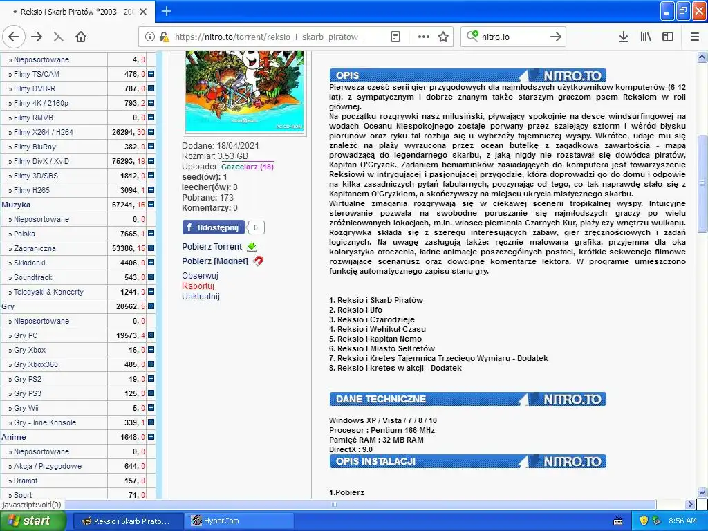The height and width of the screenshot is (531, 708).
Task: Go back with the browser back arrow
Action: [x=14, y=37]
